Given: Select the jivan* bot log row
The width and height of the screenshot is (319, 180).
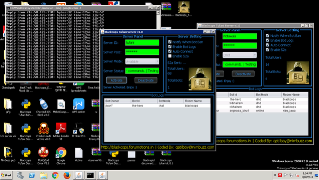Looking at the screenshot, I should tap(158, 106).
